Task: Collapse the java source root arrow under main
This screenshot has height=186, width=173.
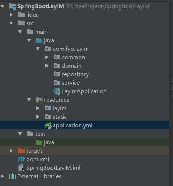Action: 29,40
